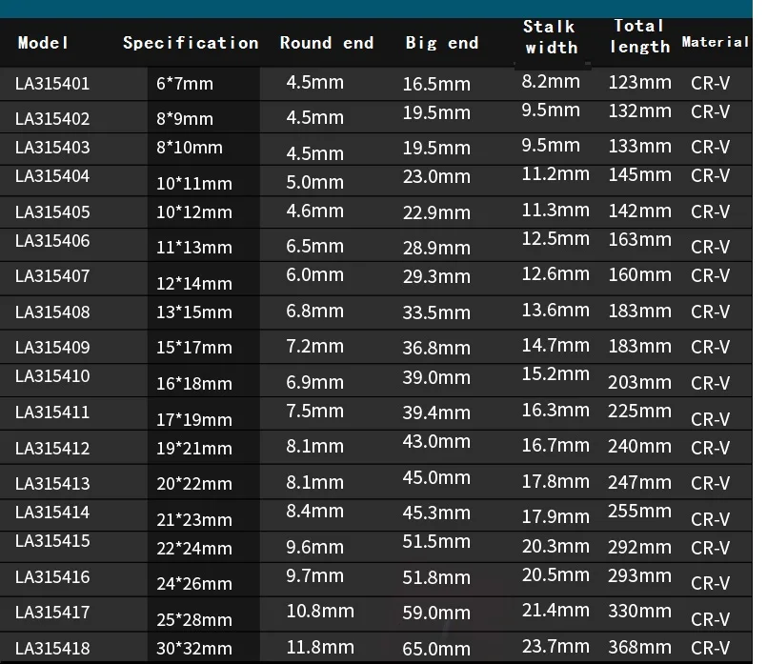Click CR-V material in LA315418 row
Screen dimensions: 767x664
(x=710, y=648)
